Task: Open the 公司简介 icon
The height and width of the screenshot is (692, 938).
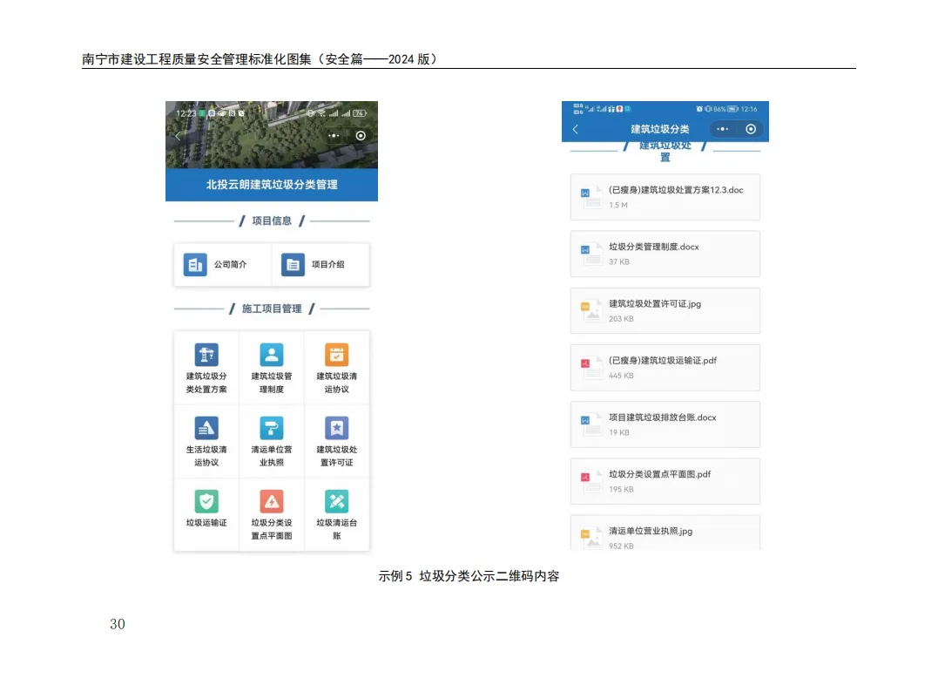Action: (x=195, y=265)
